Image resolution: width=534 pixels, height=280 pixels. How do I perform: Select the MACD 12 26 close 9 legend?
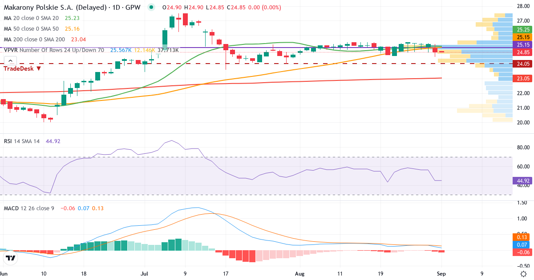29,208
